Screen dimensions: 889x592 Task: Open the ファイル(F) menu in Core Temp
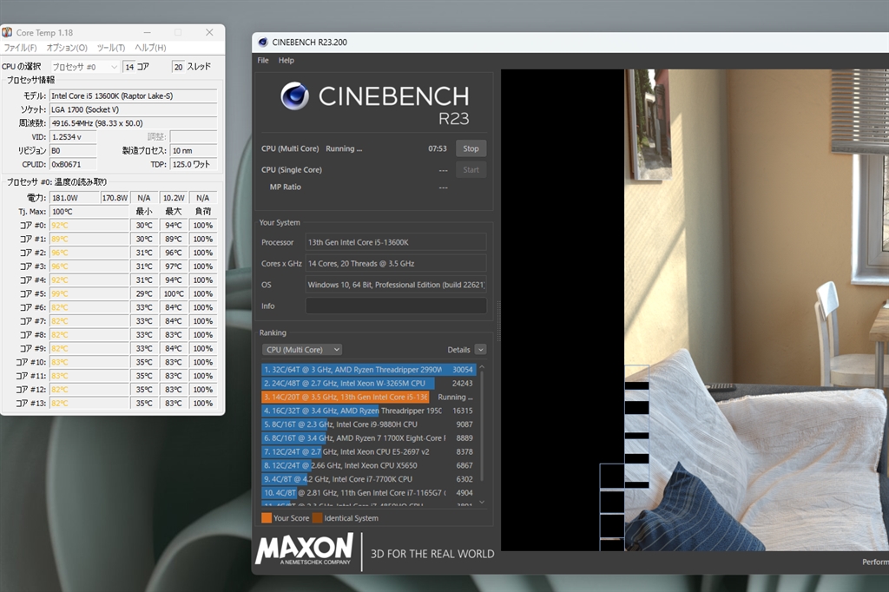21,48
